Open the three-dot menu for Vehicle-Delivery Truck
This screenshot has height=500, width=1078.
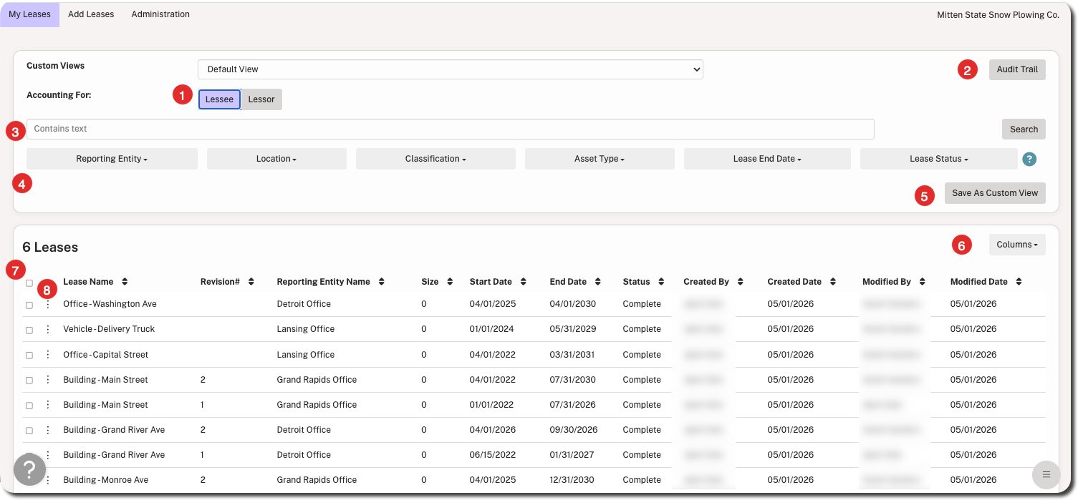48,329
